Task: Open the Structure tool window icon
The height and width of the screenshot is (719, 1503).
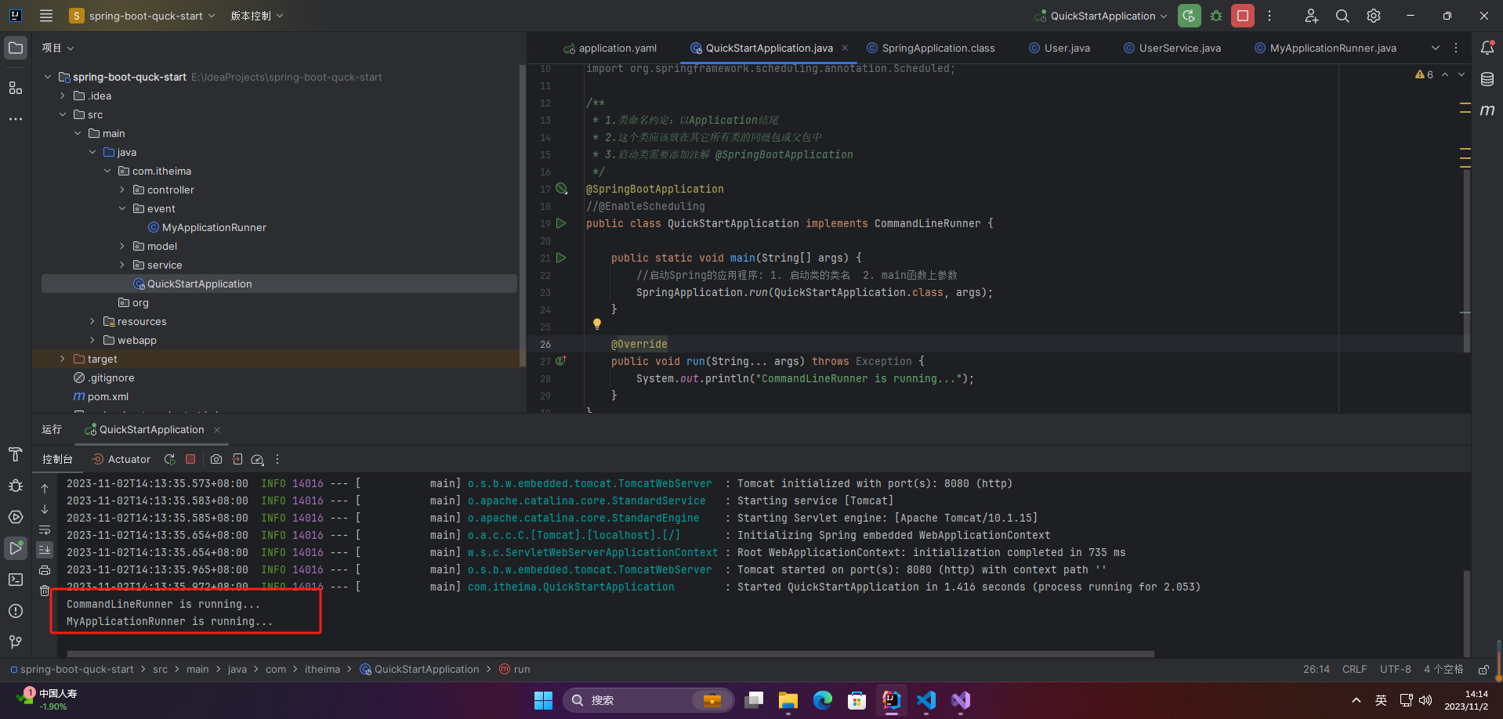Action: [x=16, y=88]
